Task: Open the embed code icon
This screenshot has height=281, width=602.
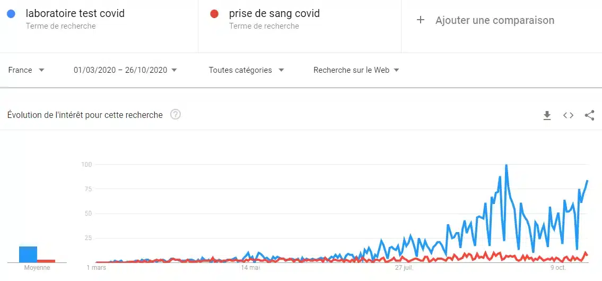Action: (568, 115)
